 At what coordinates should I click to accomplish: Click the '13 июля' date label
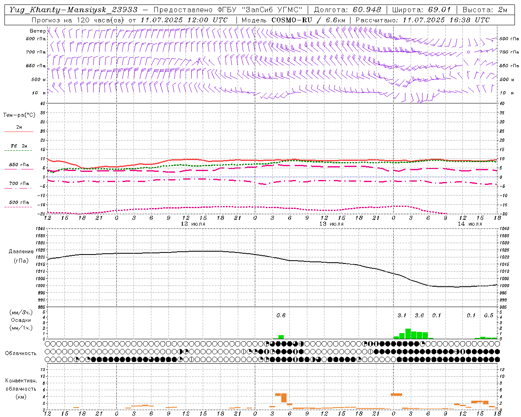331,224
